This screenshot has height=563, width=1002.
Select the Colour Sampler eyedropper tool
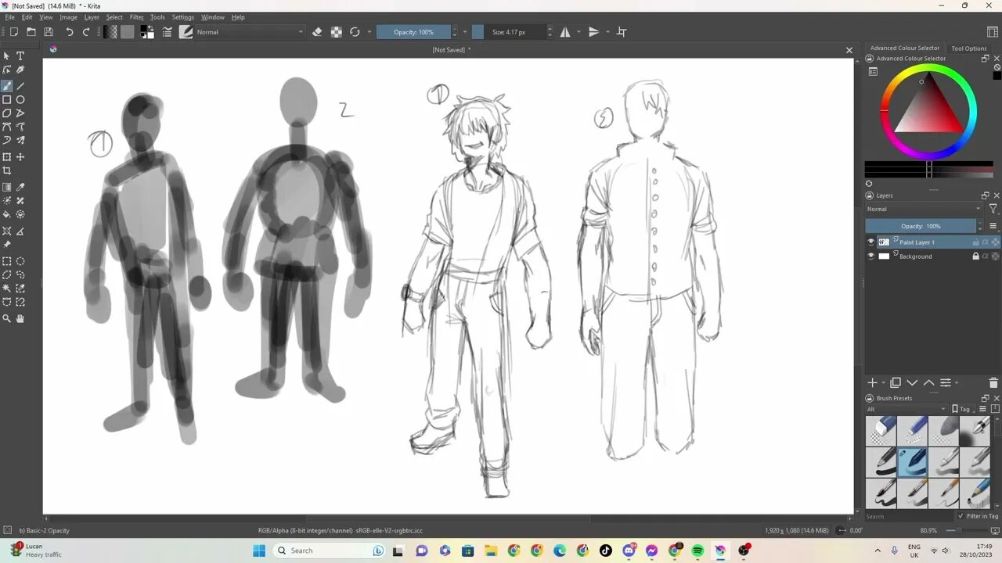(20, 188)
